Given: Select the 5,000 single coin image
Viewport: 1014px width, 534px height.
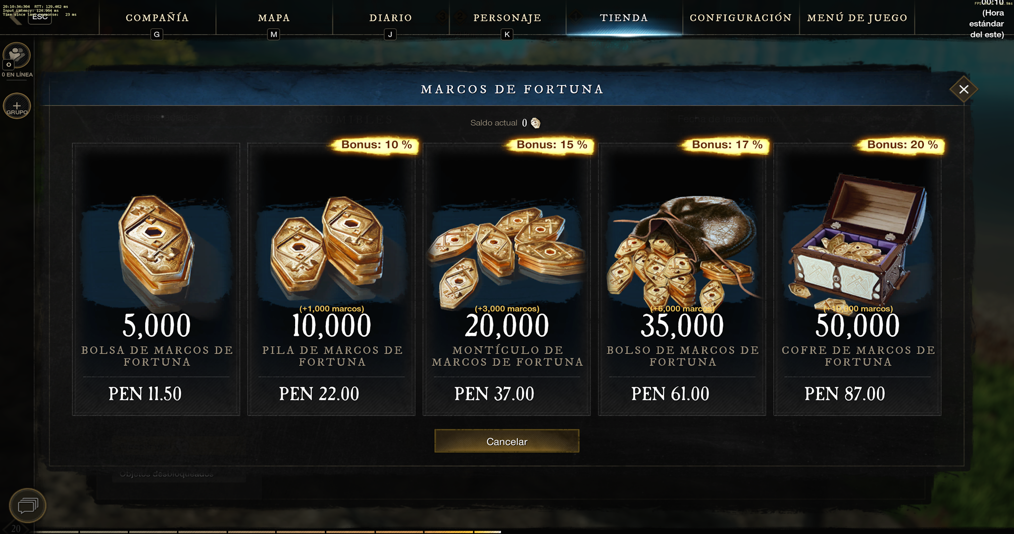Looking at the screenshot, I should (156, 246).
